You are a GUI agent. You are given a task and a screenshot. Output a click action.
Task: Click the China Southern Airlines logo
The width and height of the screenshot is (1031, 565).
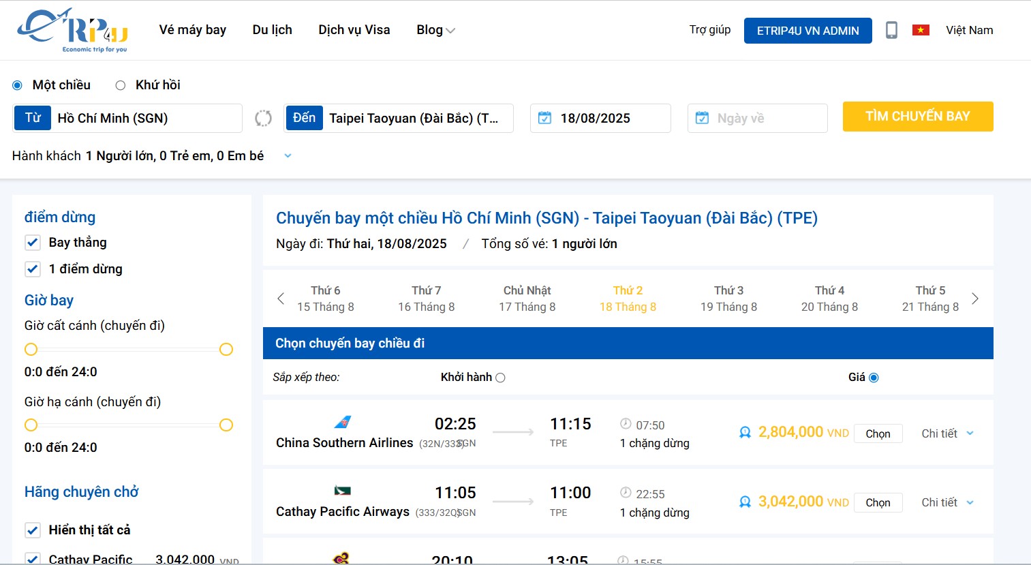pos(343,422)
